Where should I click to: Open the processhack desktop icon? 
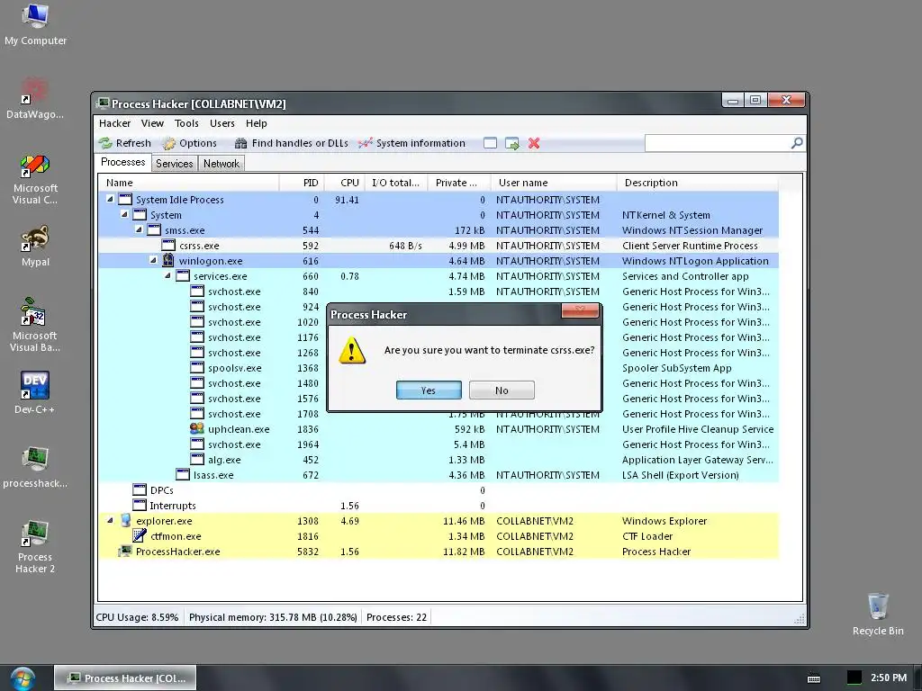click(x=35, y=468)
